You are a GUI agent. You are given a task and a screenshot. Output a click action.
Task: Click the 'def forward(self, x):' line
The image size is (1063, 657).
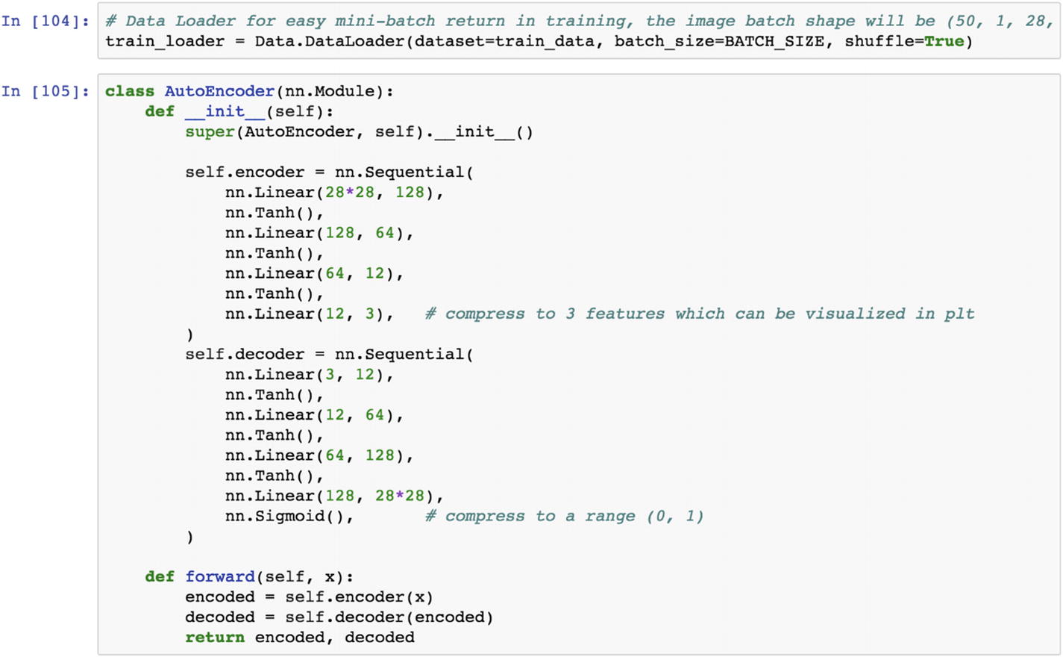(249, 577)
